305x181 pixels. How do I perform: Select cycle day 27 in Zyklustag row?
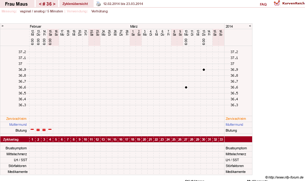(x=186, y=139)
